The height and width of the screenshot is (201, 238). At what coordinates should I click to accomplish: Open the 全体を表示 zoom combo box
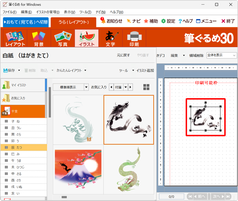(221, 55)
